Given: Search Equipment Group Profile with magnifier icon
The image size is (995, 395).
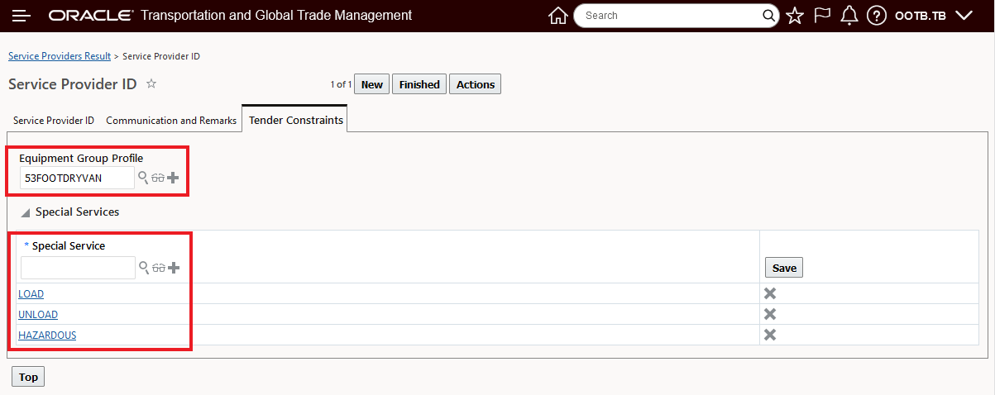Looking at the screenshot, I should 143,178.
